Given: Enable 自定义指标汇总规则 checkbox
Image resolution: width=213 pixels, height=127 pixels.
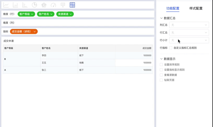Looking at the screenshot, I should (171, 48).
